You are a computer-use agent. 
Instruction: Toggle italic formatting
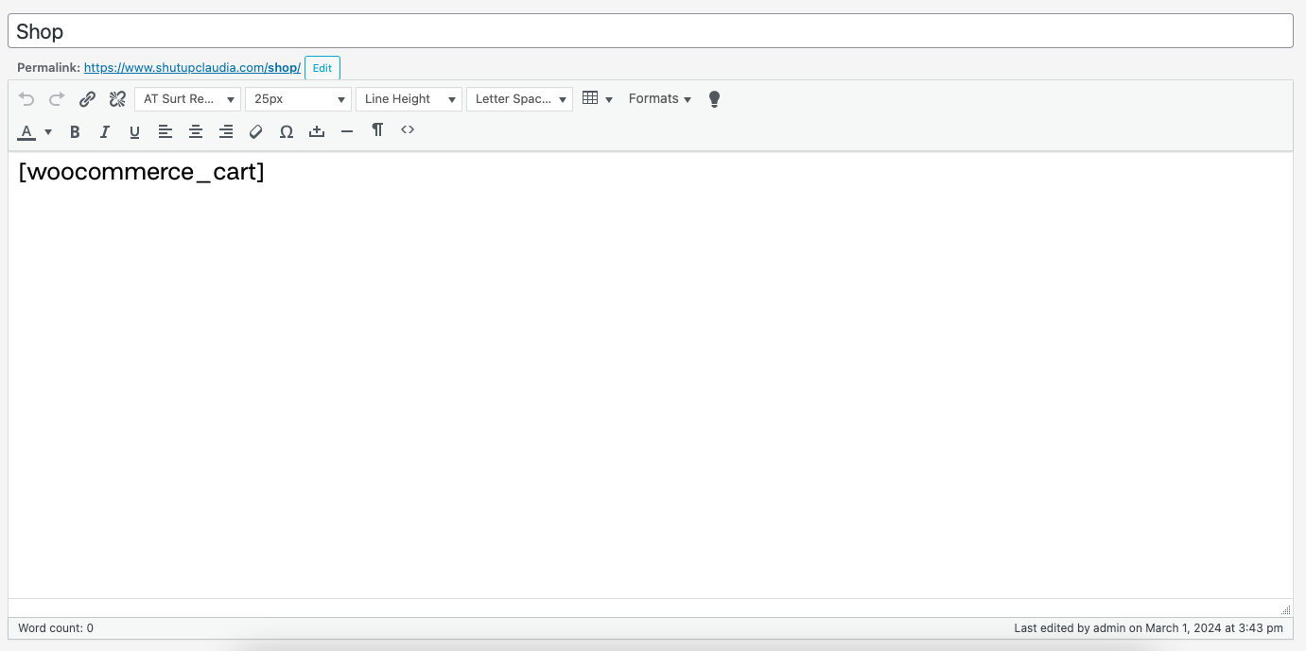pos(105,131)
